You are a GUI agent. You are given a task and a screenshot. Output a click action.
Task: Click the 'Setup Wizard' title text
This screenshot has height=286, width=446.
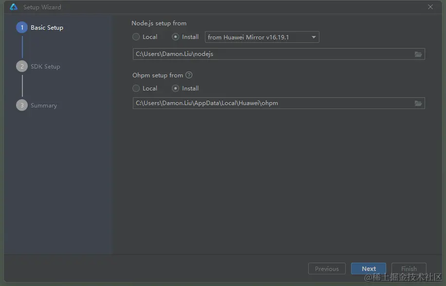(42, 7)
